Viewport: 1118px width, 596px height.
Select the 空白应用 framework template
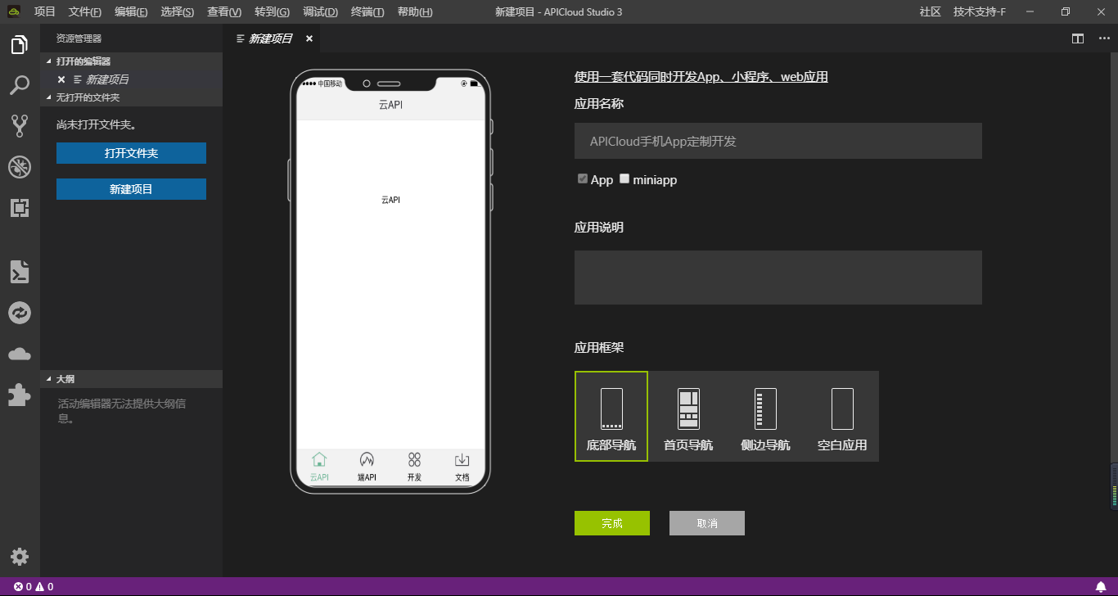click(842, 416)
